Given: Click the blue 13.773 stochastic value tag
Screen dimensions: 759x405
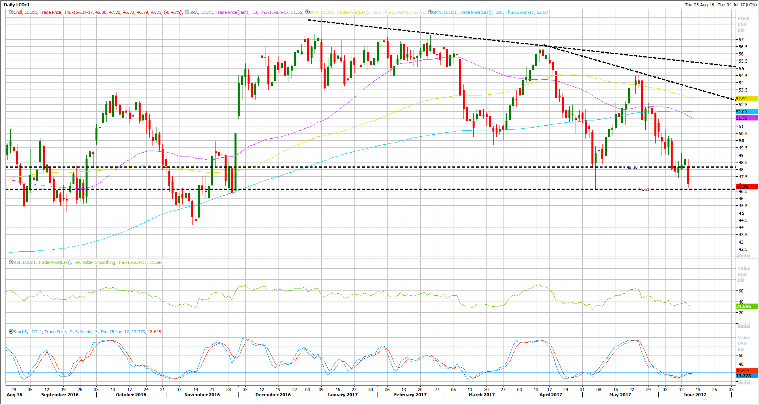Looking at the screenshot, I should point(746,376).
